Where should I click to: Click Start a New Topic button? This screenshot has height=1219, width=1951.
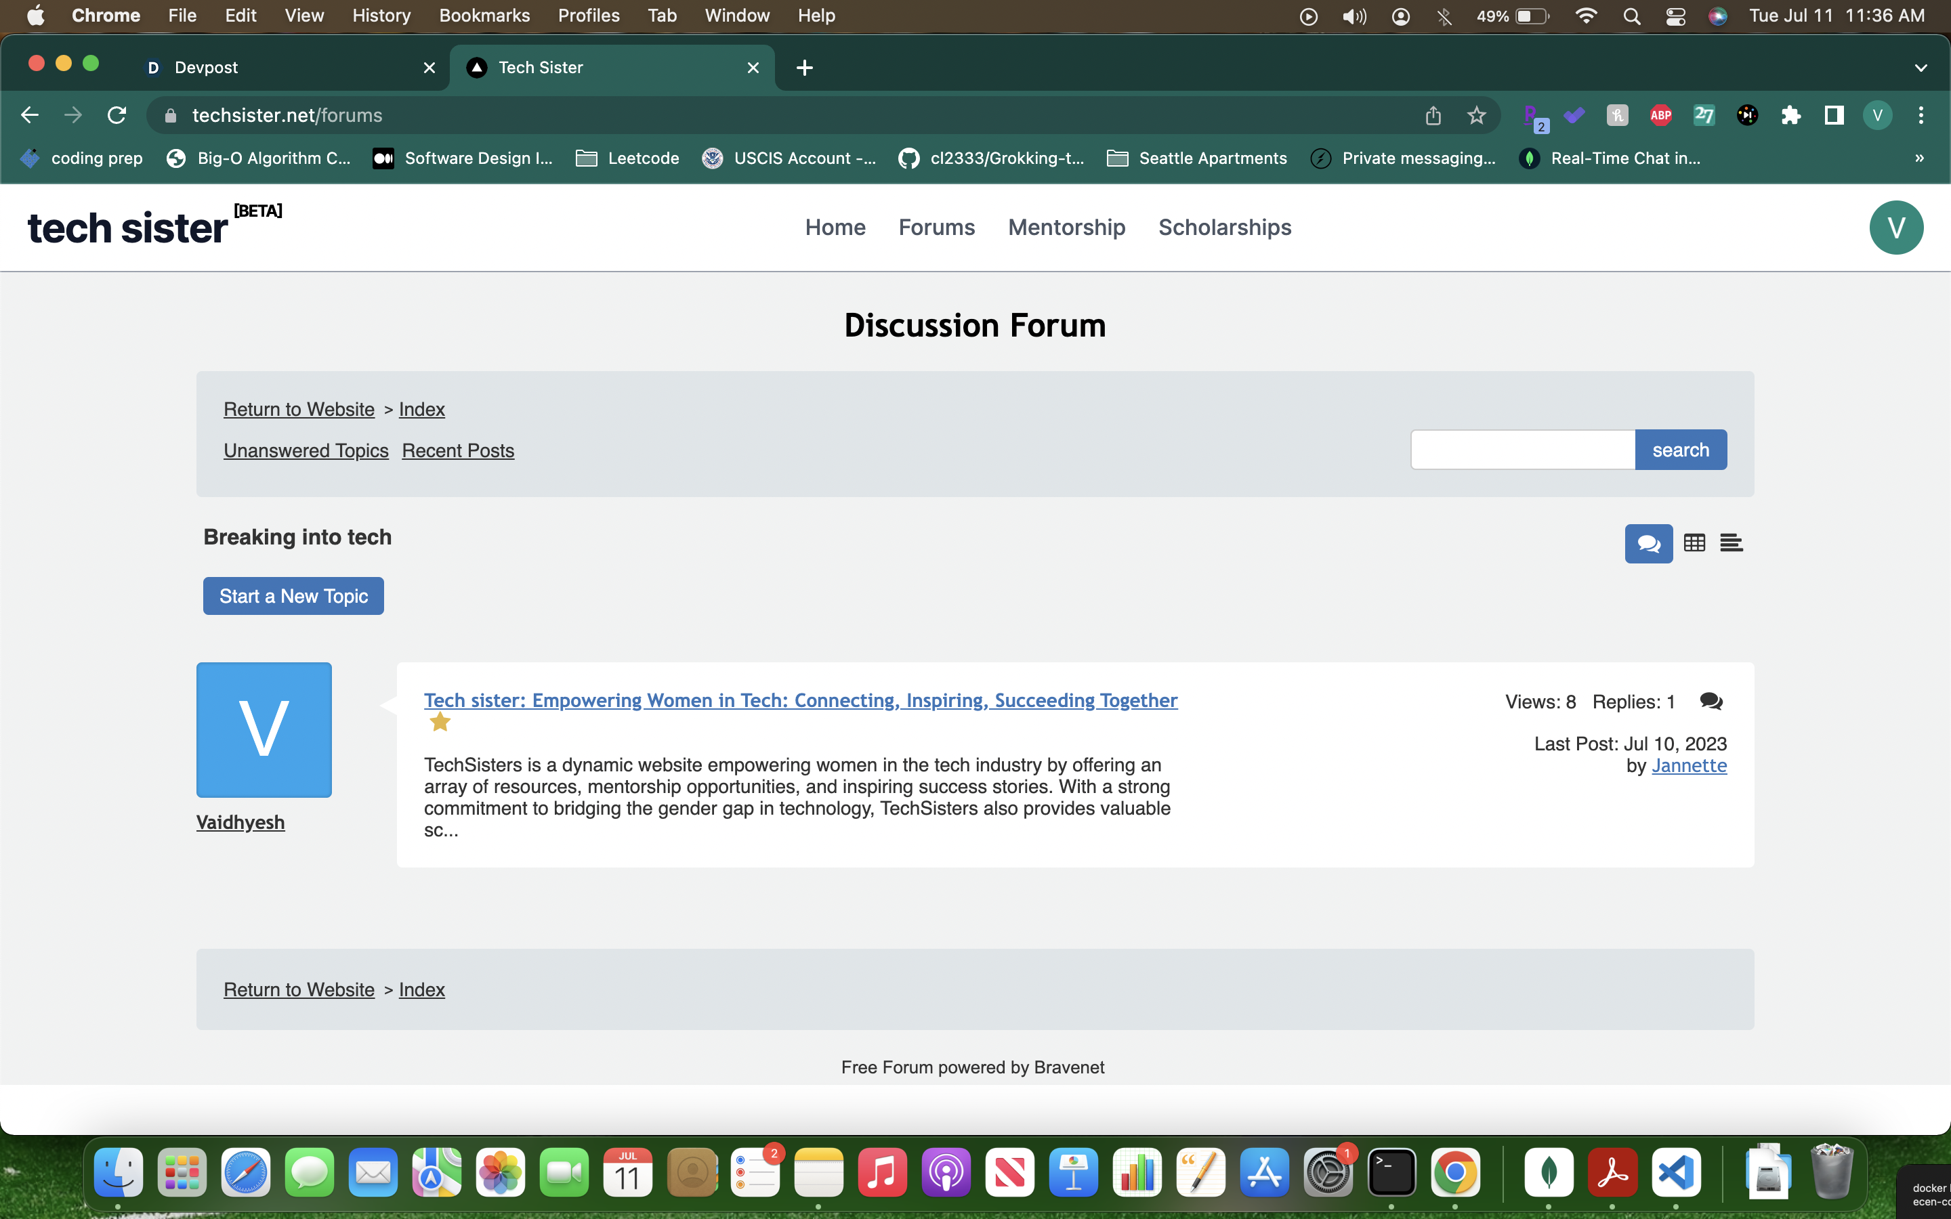point(293,596)
